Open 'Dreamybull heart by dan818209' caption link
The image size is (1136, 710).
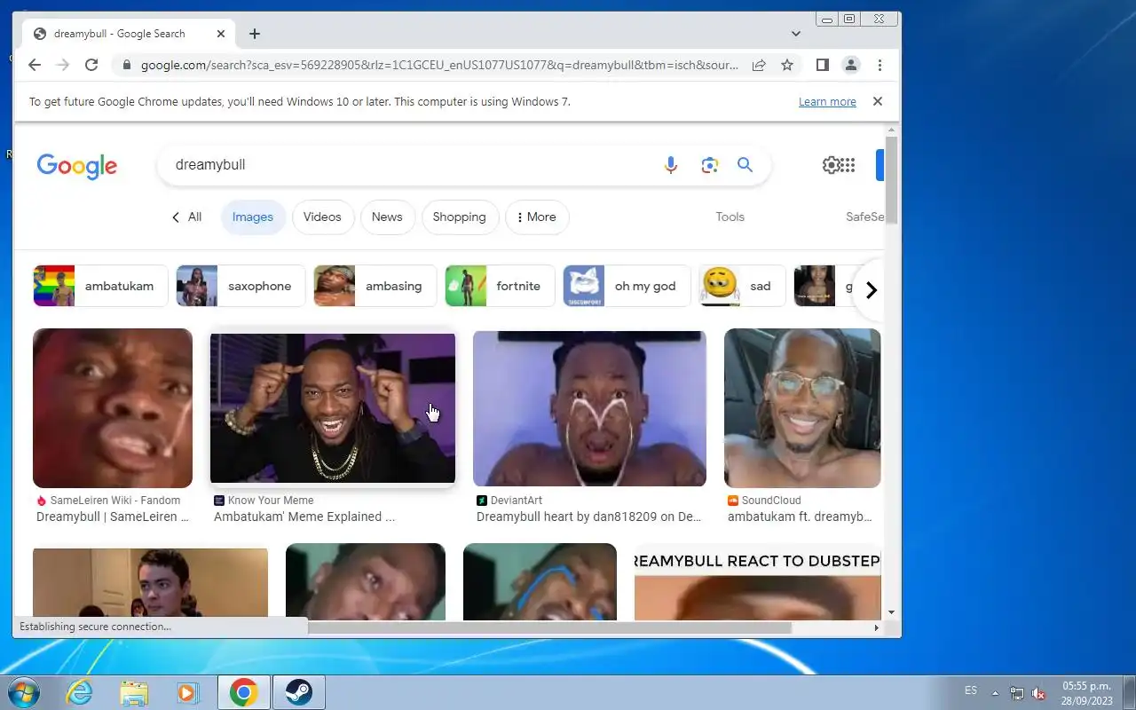(589, 517)
